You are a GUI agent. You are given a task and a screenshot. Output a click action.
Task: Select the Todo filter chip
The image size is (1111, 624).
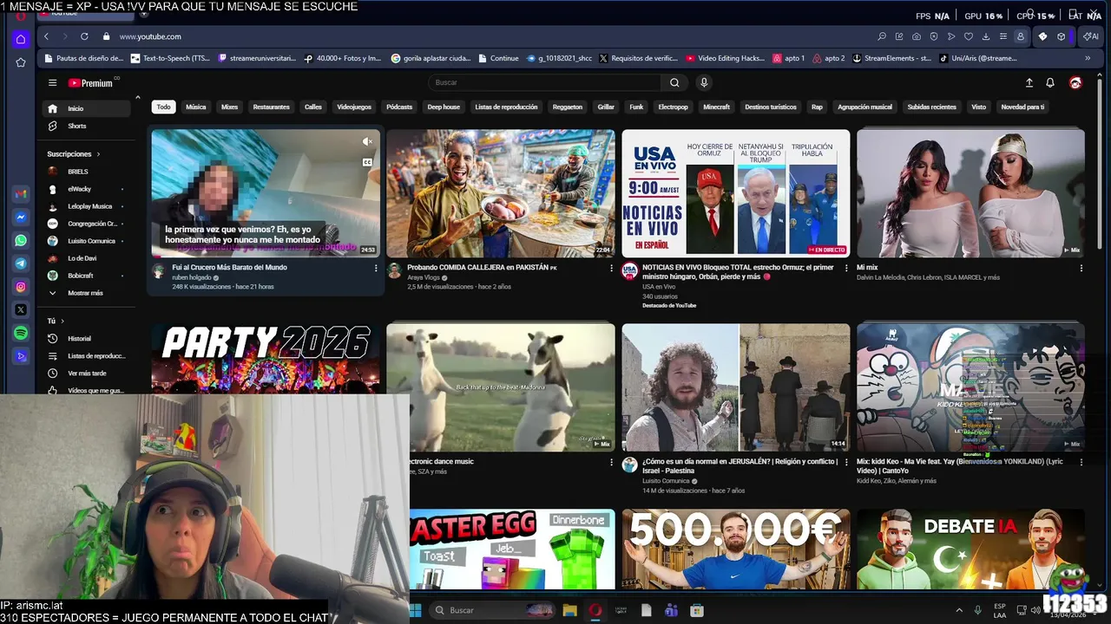(x=163, y=107)
